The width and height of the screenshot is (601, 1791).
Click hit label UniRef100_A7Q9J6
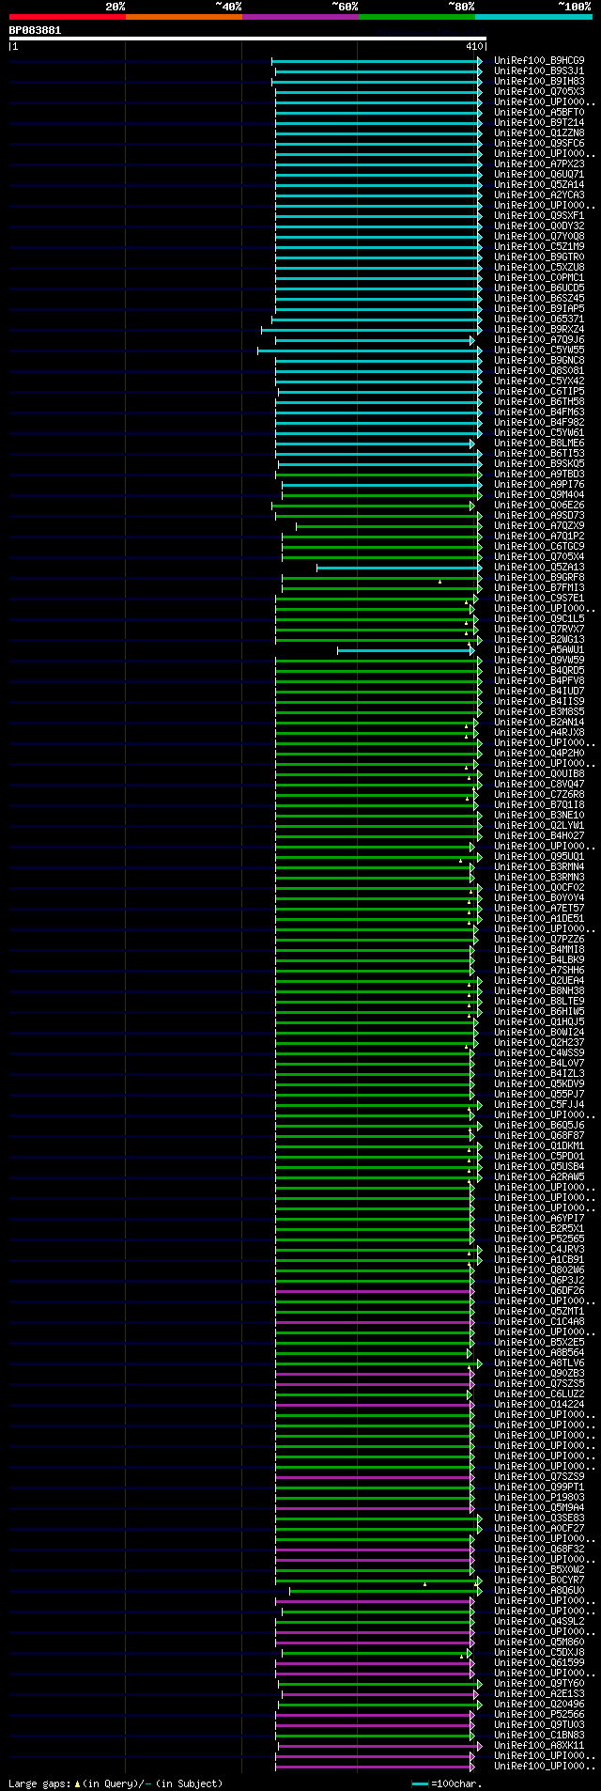(539, 340)
